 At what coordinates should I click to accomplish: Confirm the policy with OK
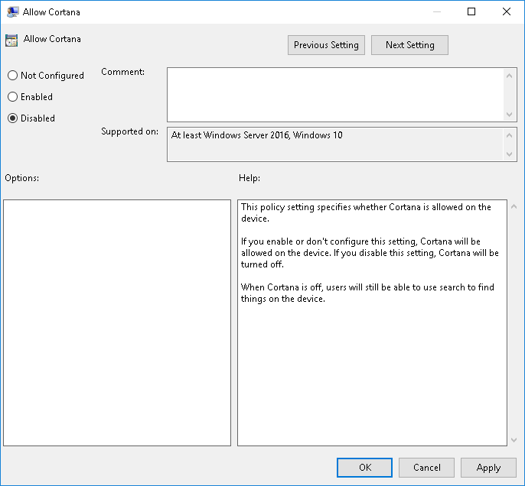coord(364,468)
